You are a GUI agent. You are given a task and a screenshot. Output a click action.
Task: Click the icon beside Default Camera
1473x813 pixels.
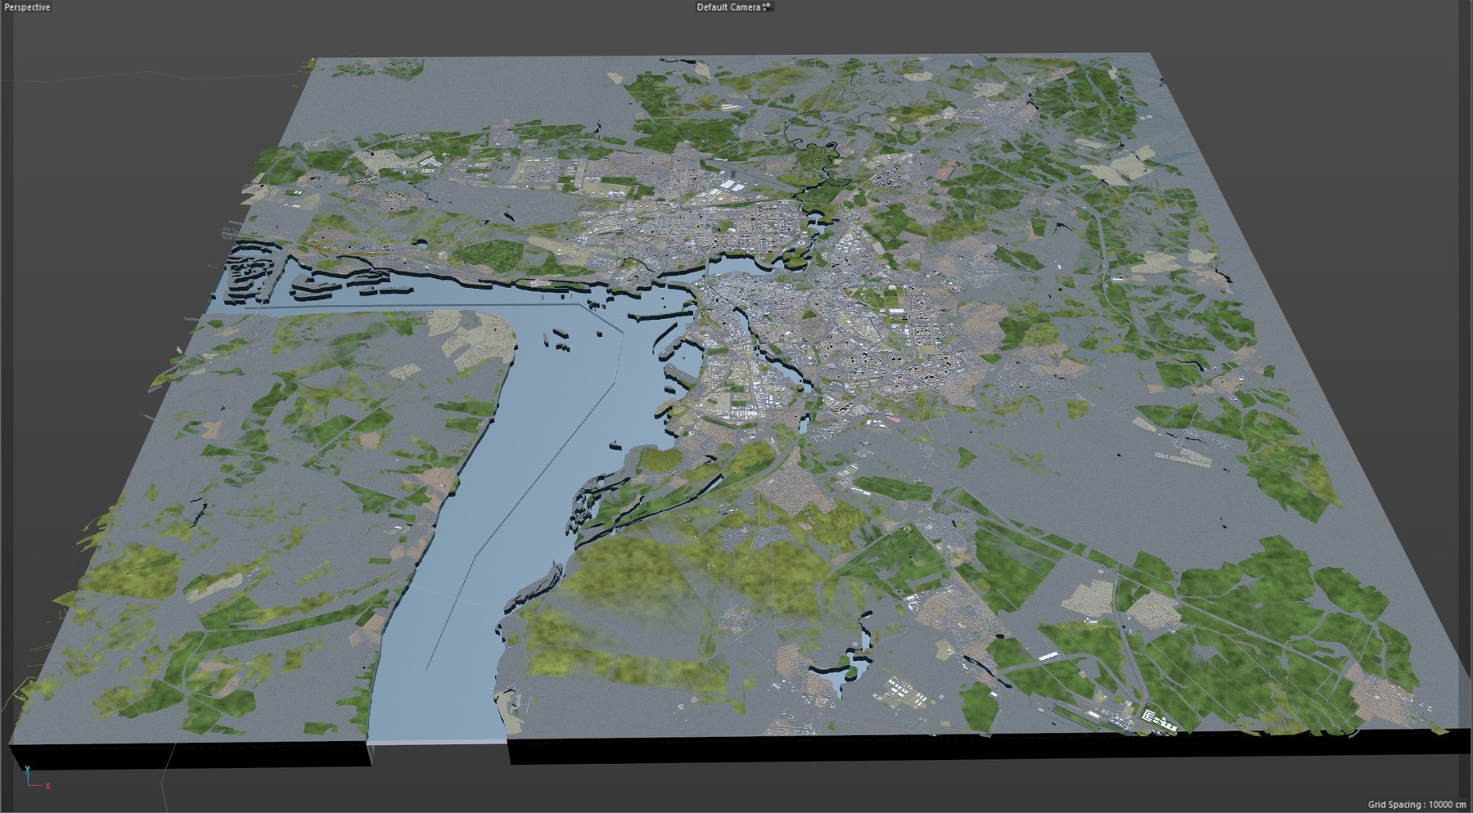768,7
